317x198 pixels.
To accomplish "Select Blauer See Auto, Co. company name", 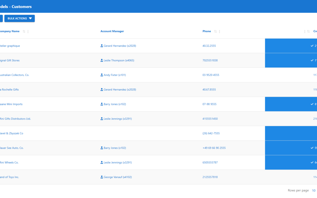I will (x=12, y=148).
